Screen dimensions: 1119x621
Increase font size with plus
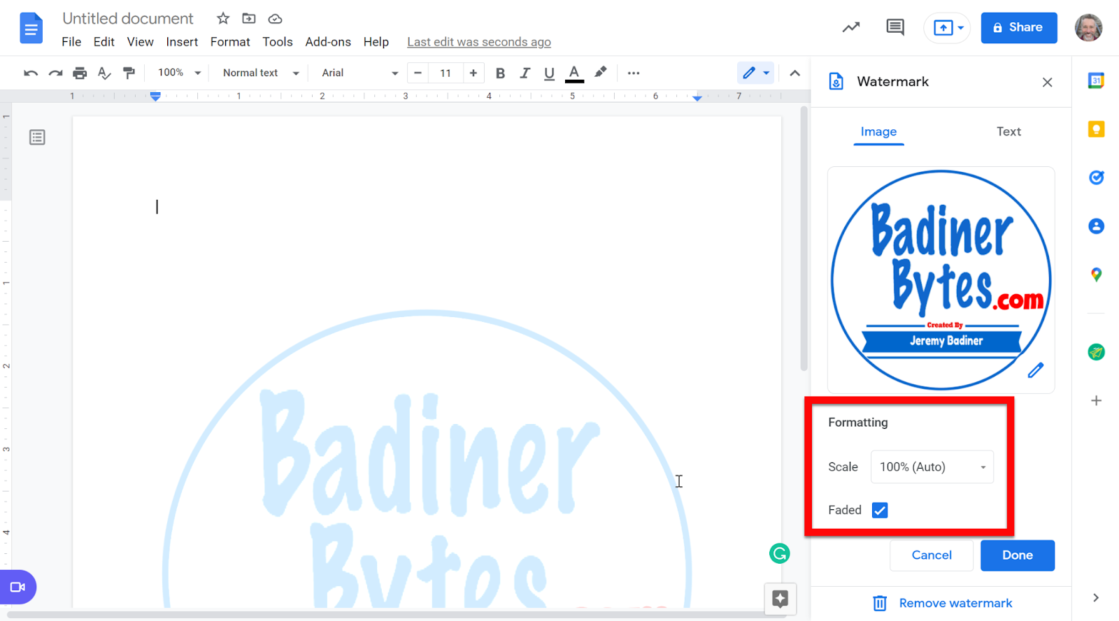point(473,73)
